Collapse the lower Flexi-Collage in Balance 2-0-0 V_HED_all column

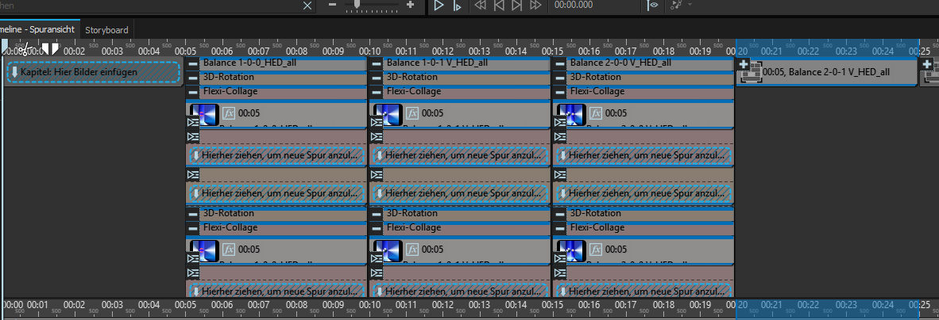560,229
